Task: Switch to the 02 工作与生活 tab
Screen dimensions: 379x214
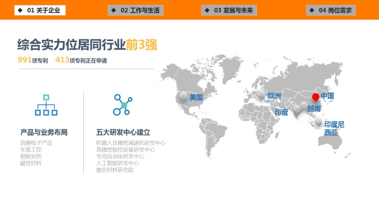Action: click(136, 10)
